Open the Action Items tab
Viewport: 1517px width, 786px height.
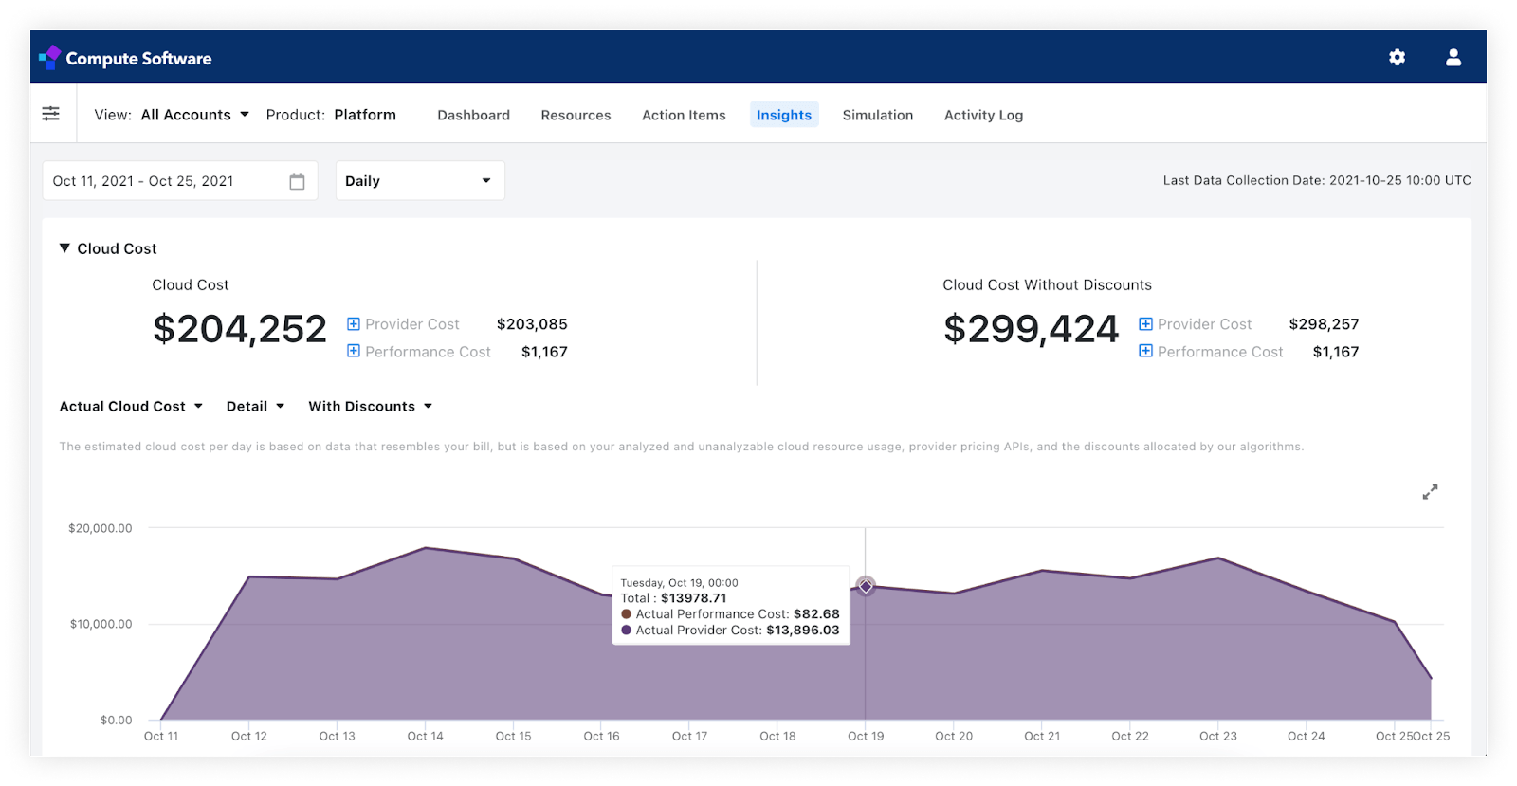pos(684,115)
